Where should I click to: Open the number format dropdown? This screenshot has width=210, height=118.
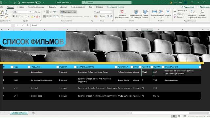tap(111, 12)
